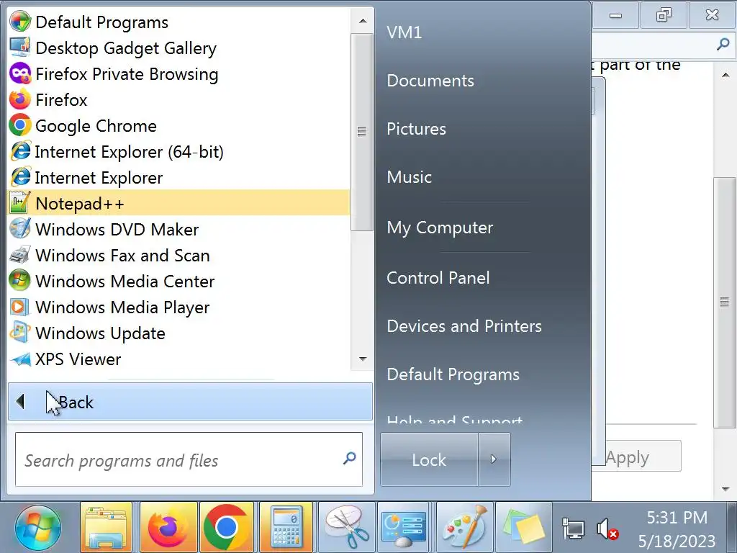737x553 pixels.
Task: Open XPS Viewer icon
Action: (x=19, y=359)
